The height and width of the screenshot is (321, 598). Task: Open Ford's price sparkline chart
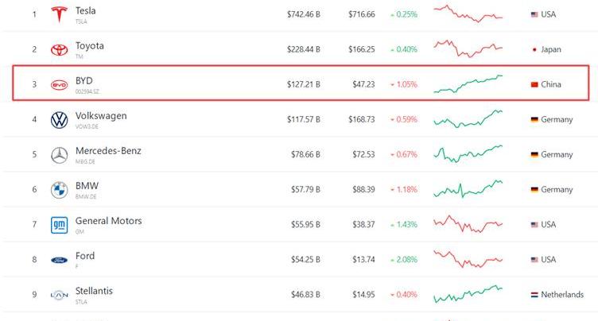point(468,259)
